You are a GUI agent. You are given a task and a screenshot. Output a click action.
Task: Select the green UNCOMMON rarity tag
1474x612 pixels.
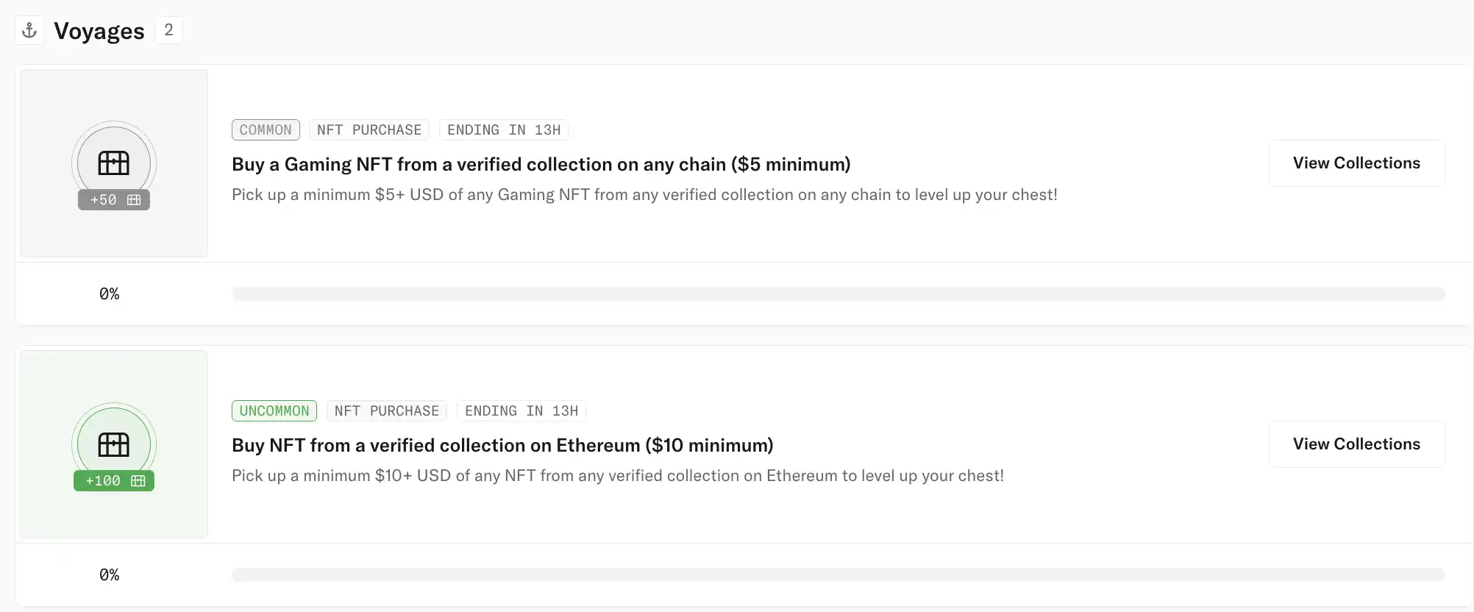click(274, 411)
